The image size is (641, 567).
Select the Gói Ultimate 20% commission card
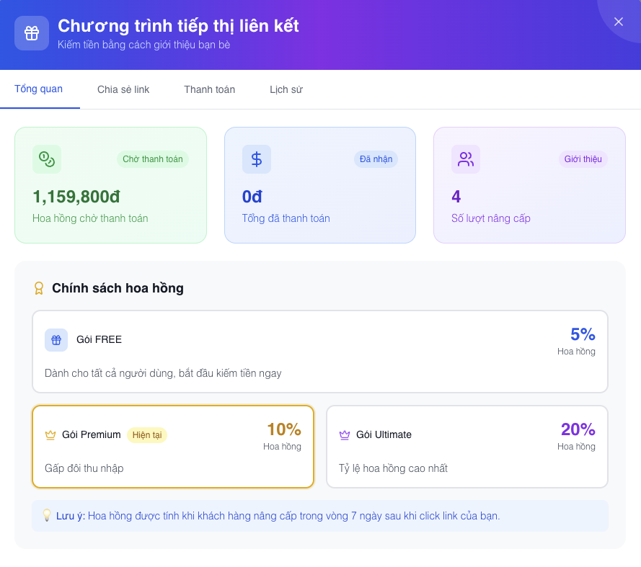pyautogui.click(x=467, y=447)
